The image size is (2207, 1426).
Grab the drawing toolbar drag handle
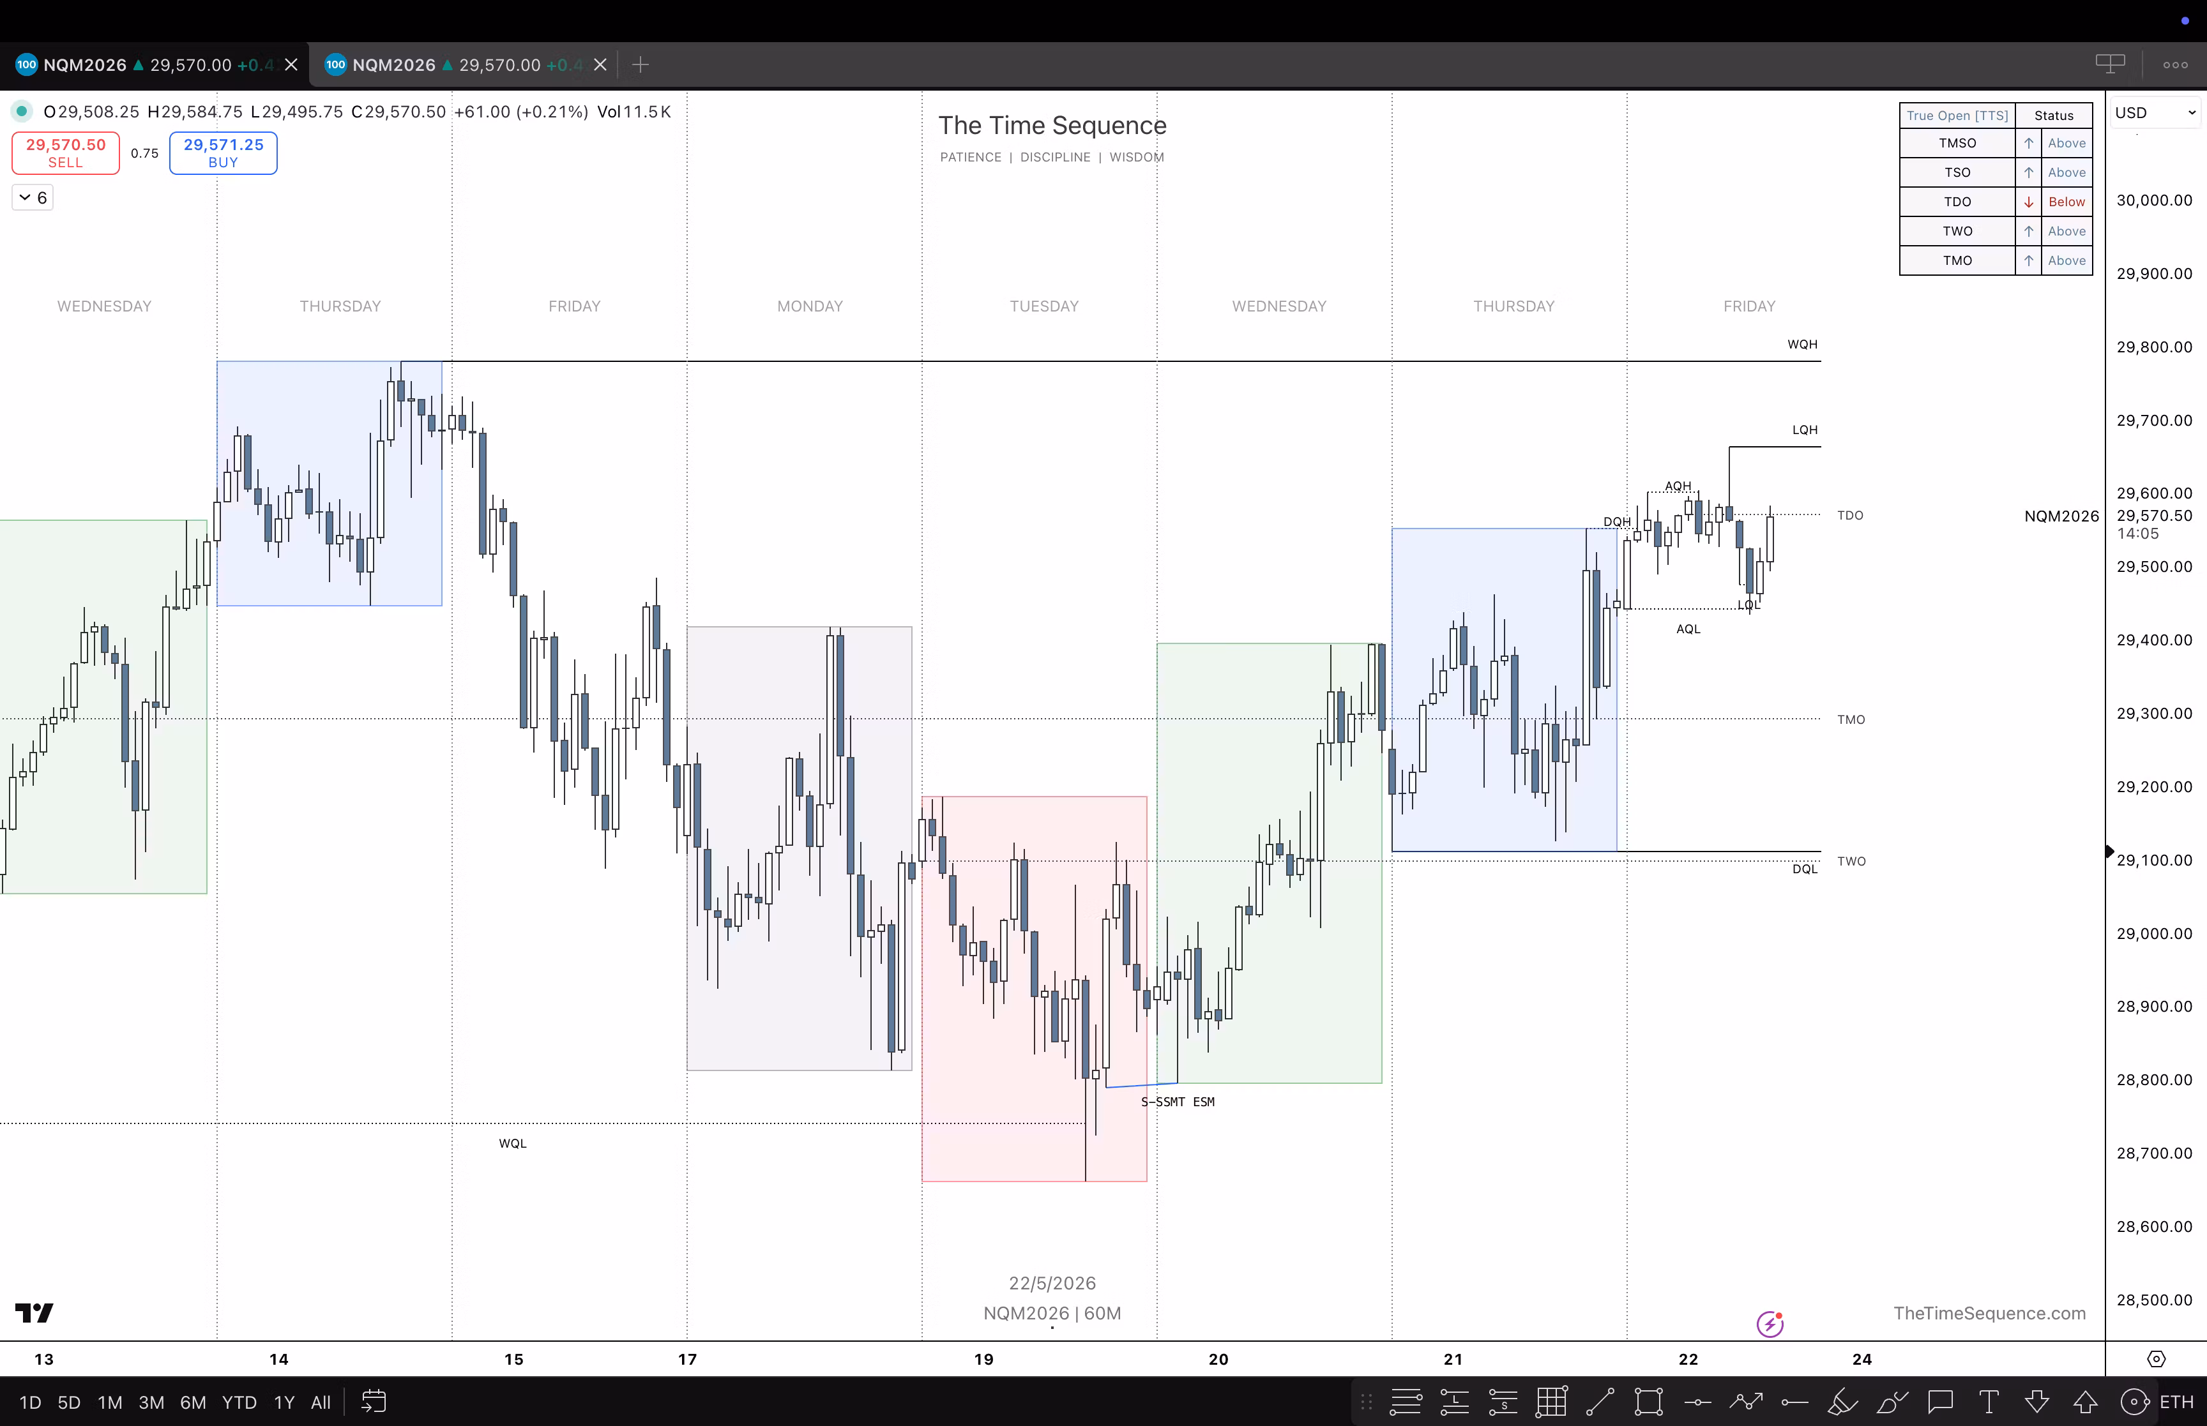click(1366, 1402)
